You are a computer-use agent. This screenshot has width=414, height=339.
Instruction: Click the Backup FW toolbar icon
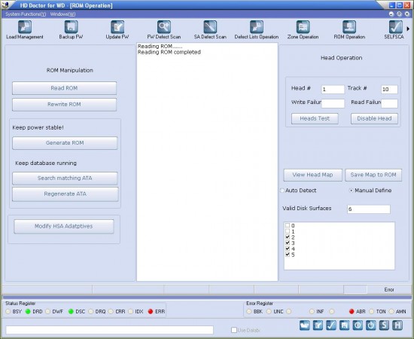pos(71,30)
